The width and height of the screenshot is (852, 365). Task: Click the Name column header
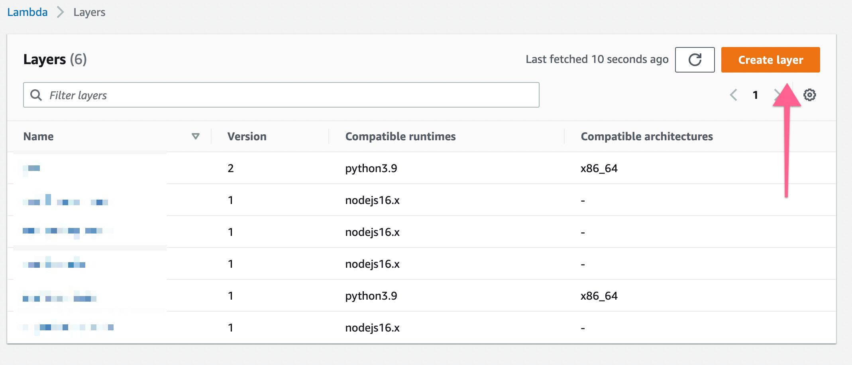(x=39, y=136)
